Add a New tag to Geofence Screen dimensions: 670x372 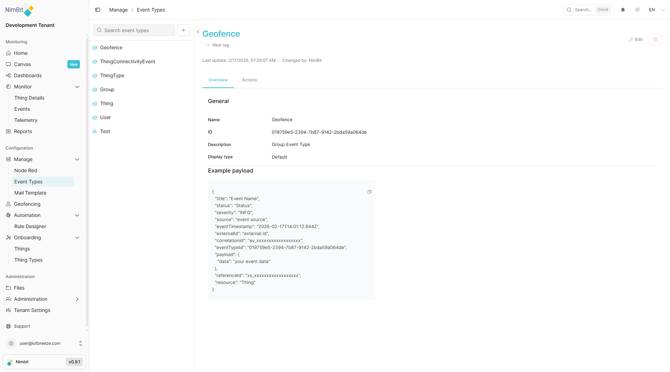tap(218, 45)
